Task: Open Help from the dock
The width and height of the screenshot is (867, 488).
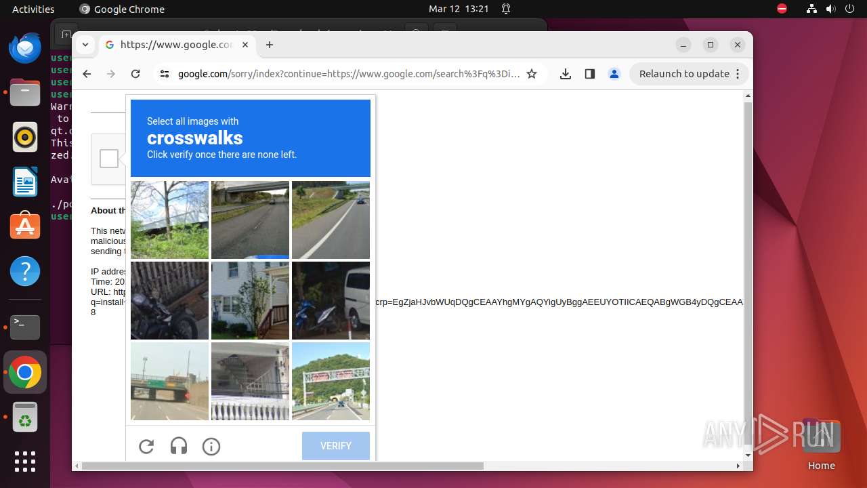Action: tap(25, 271)
